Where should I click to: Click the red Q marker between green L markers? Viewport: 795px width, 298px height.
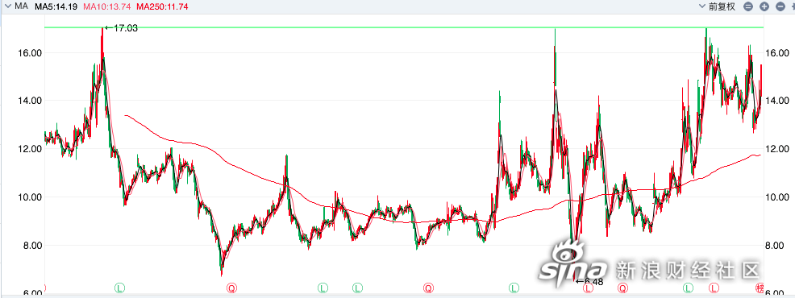pos(428,288)
